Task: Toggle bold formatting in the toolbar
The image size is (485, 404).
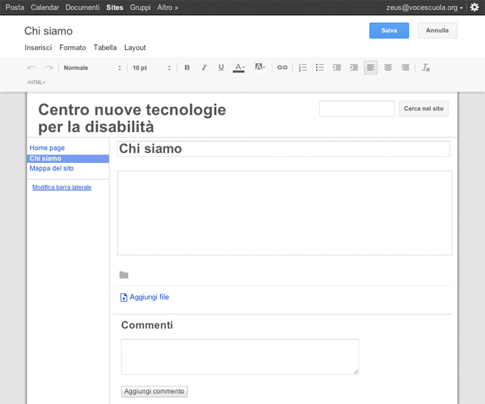Action: [x=187, y=67]
